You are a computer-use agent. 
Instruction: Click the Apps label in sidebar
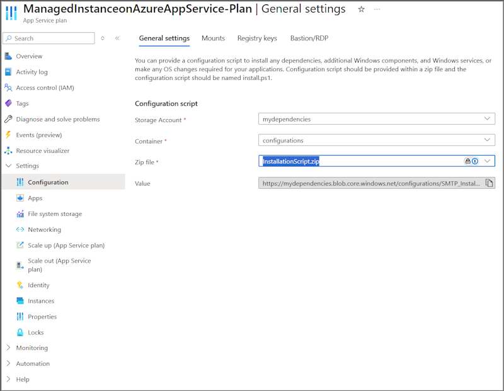pyautogui.click(x=35, y=198)
